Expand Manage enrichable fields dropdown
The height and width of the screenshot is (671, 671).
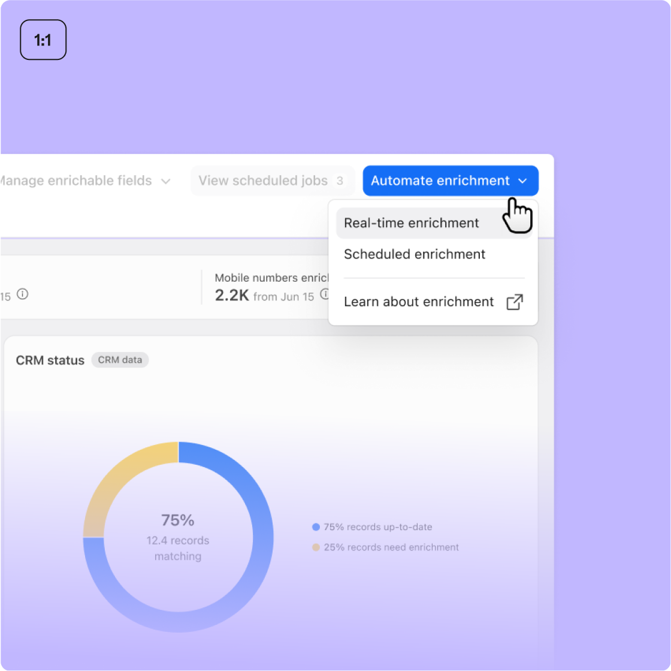point(86,180)
